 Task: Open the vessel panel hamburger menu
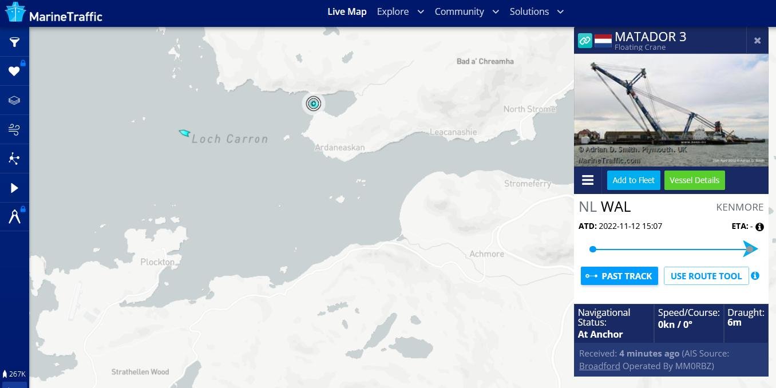[588, 180]
